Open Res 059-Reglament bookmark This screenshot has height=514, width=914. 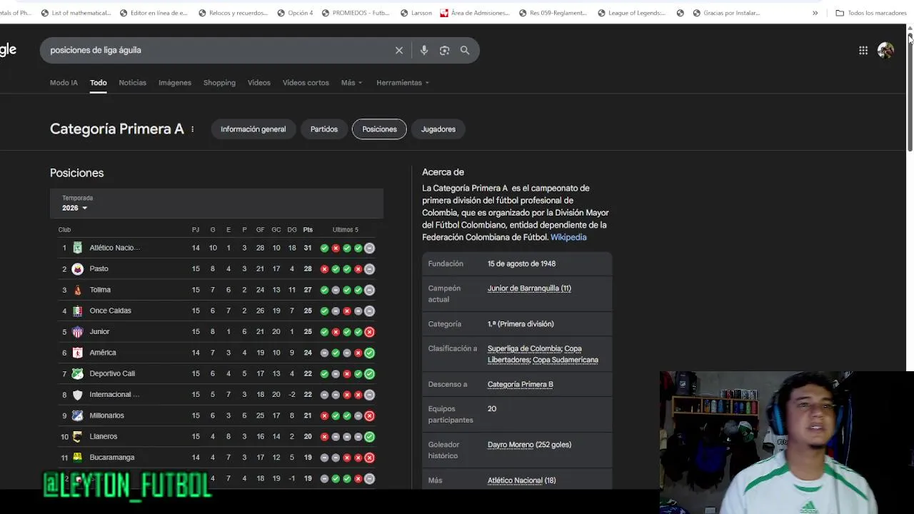551,13
